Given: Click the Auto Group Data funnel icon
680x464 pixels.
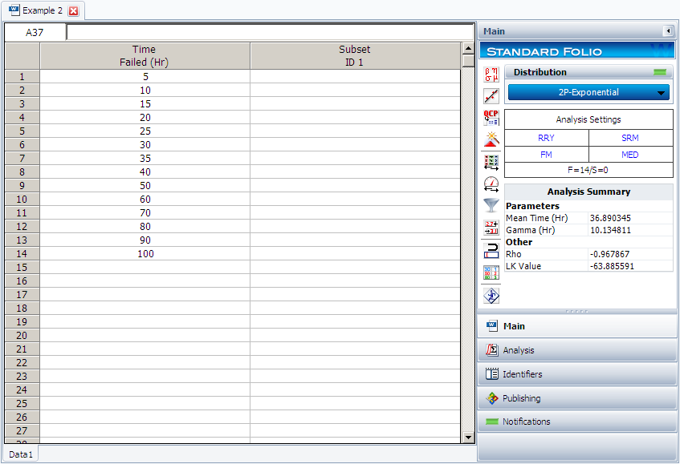Looking at the screenshot, I should coord(491,205).
